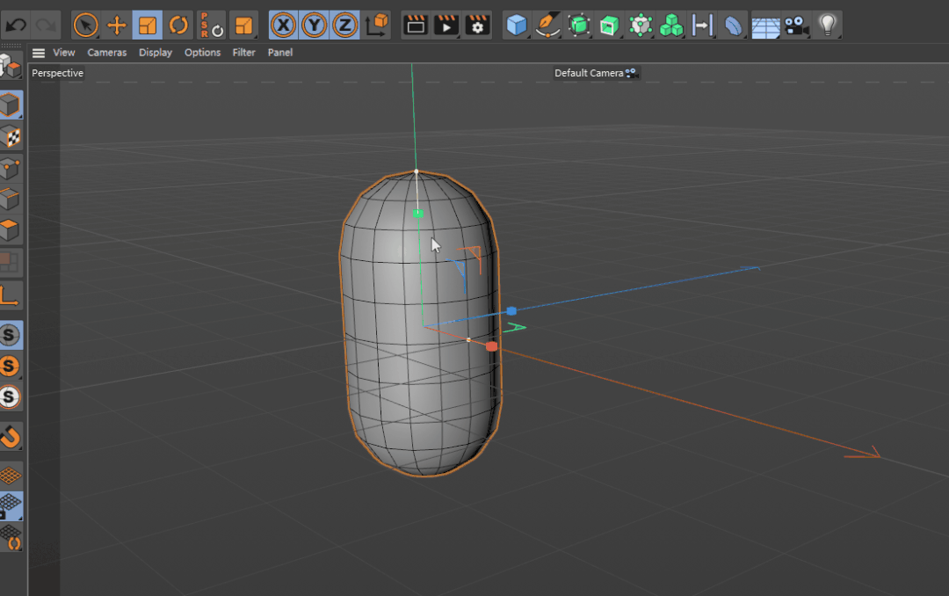This screenshot has width=949, height=596.
Task: Toggle the coordinate system icon
Action: click(376, 25)
